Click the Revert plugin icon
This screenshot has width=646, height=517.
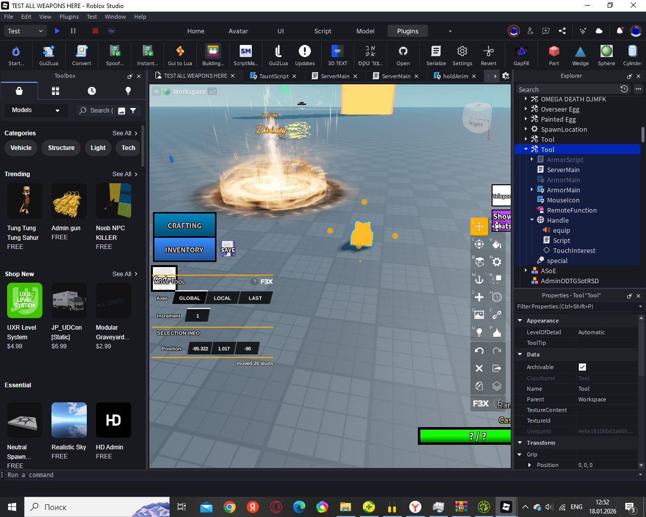pyautogui.click(x=489, y=55)
